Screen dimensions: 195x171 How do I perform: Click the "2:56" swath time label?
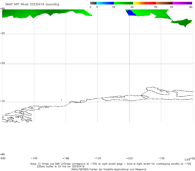[x=187, y=160]
